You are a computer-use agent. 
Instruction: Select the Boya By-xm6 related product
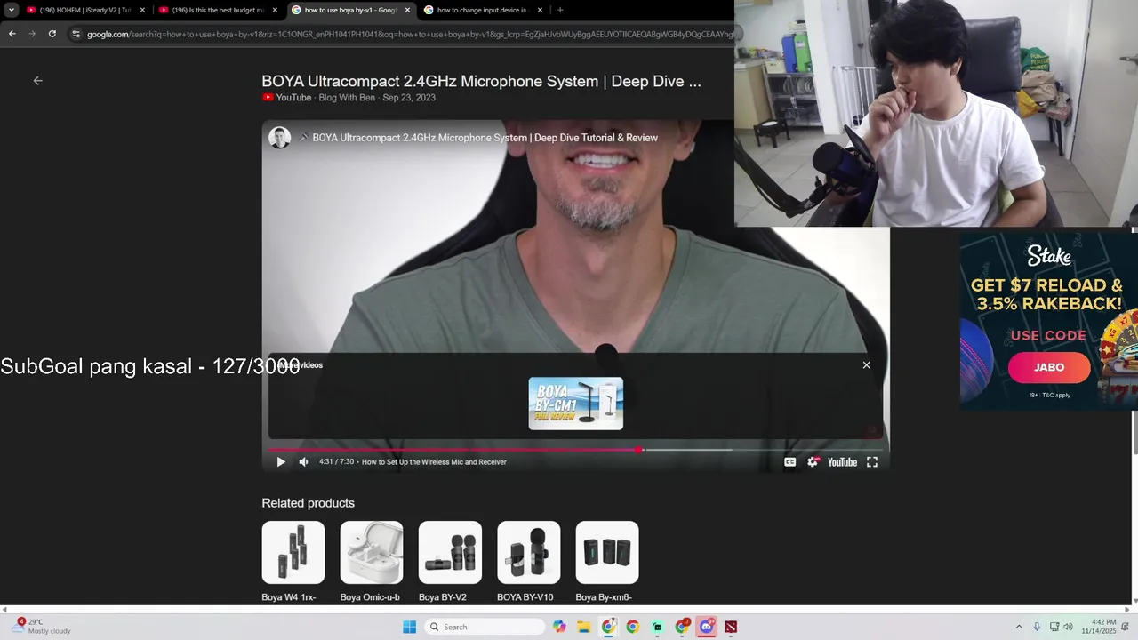click(607, 562)
